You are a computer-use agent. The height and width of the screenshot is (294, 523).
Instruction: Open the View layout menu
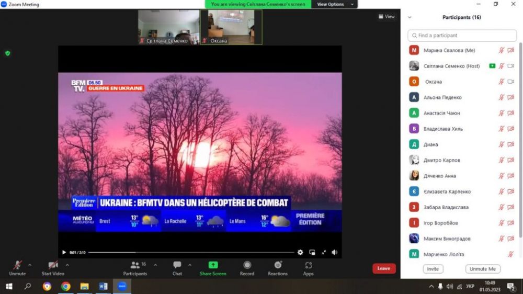[387, 17]
